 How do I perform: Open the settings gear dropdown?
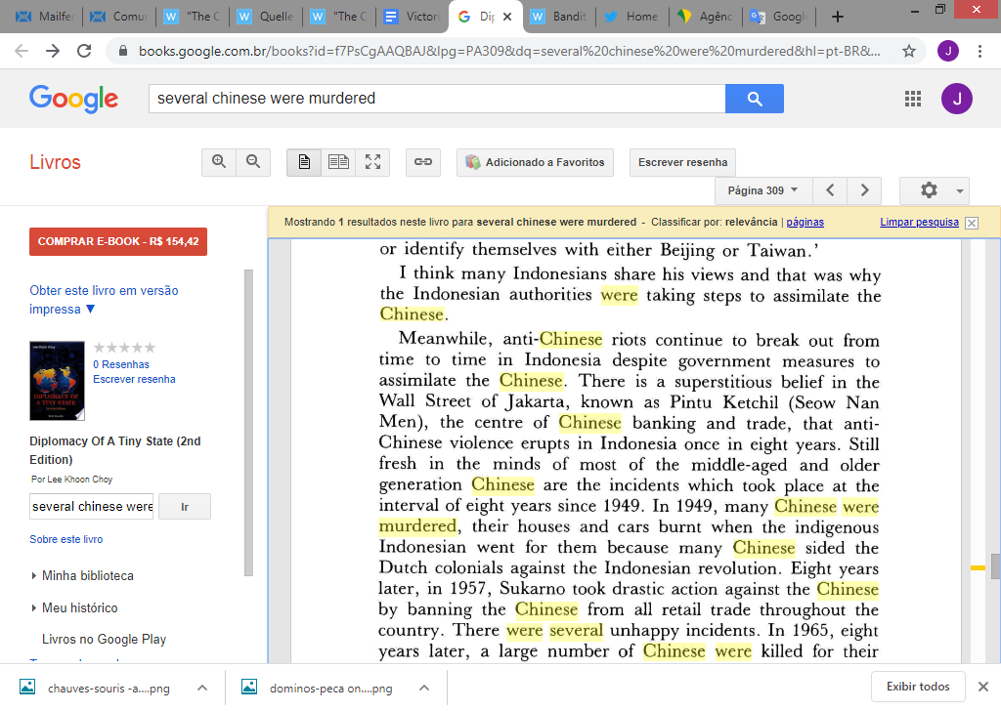(x=934, y=190)
